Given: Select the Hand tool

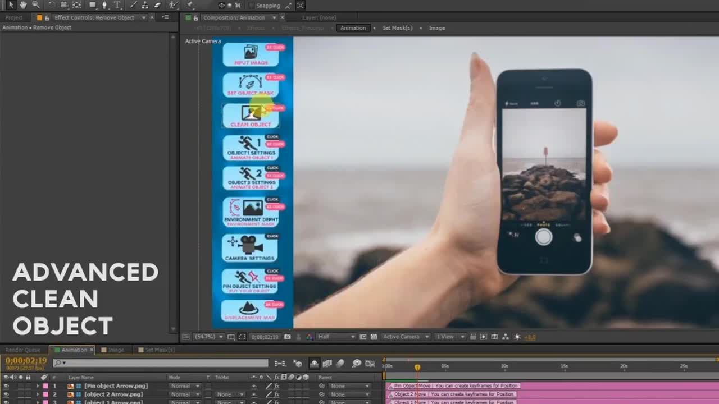Looking at the screenshot, I should [23, 5].
